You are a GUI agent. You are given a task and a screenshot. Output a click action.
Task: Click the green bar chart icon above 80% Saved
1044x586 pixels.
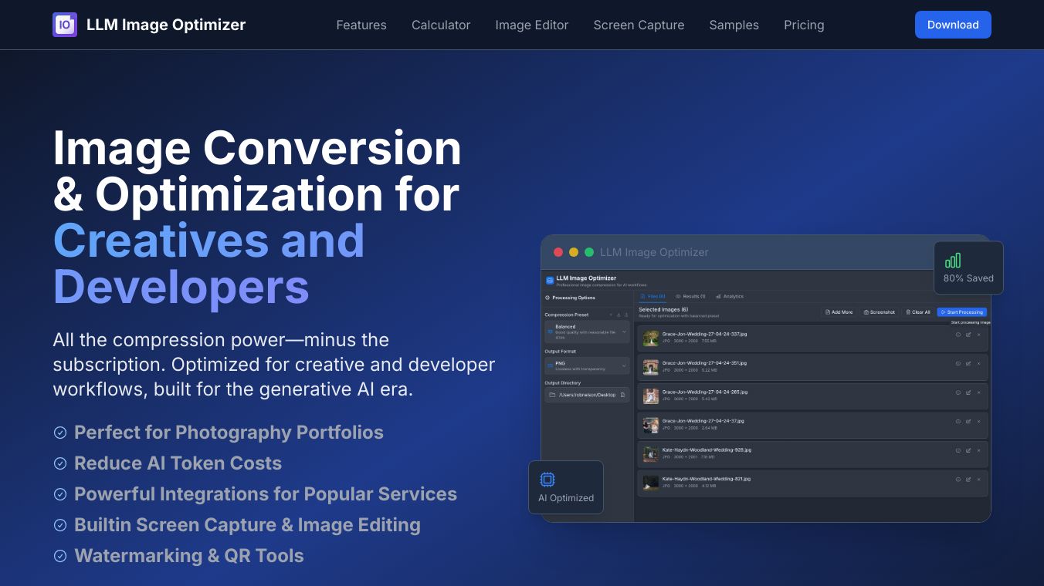953,261
